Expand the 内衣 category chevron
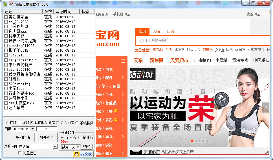Image resolution: width=273 pixels, height=160 pixels. coord(123,69)
